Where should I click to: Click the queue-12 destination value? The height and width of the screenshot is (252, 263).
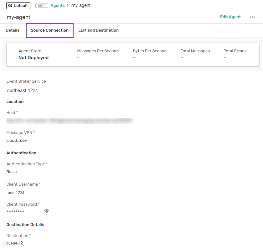click(14, 243)
